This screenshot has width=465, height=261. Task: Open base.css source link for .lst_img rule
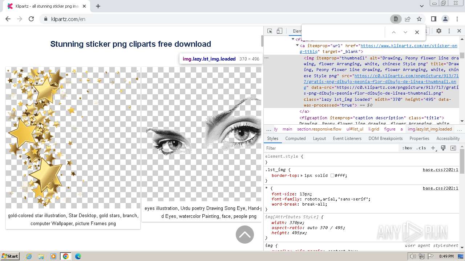pyautogui.click(x=440, y=170)
